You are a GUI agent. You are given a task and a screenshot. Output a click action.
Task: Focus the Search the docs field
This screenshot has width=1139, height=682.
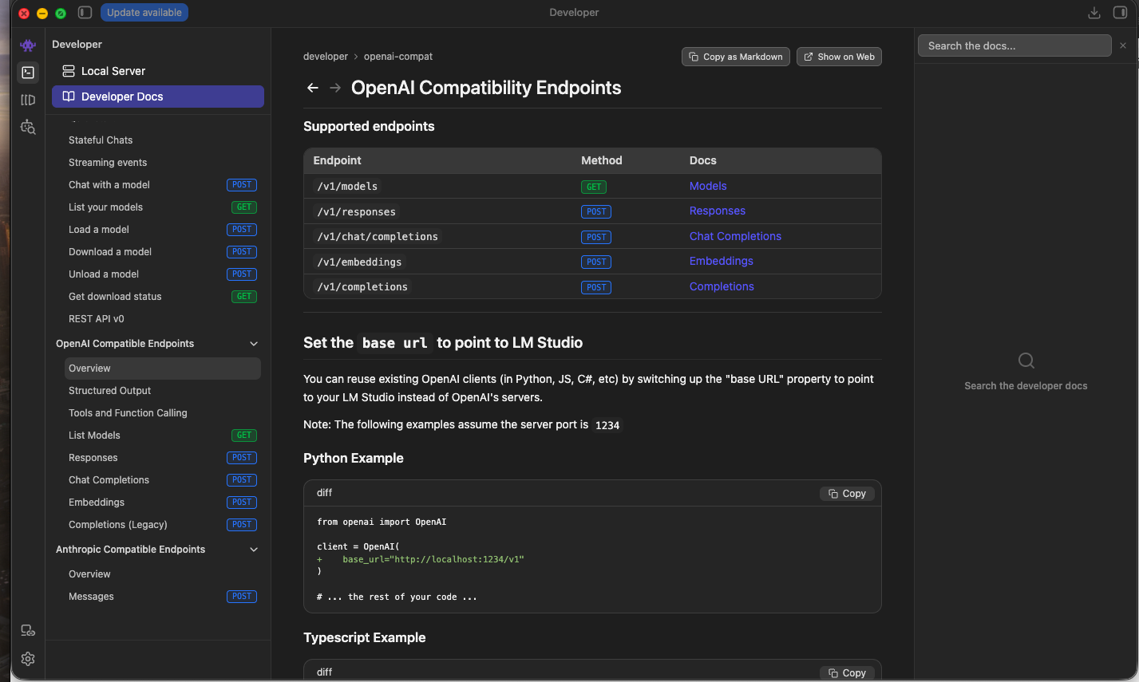[x=1014, y=45]
